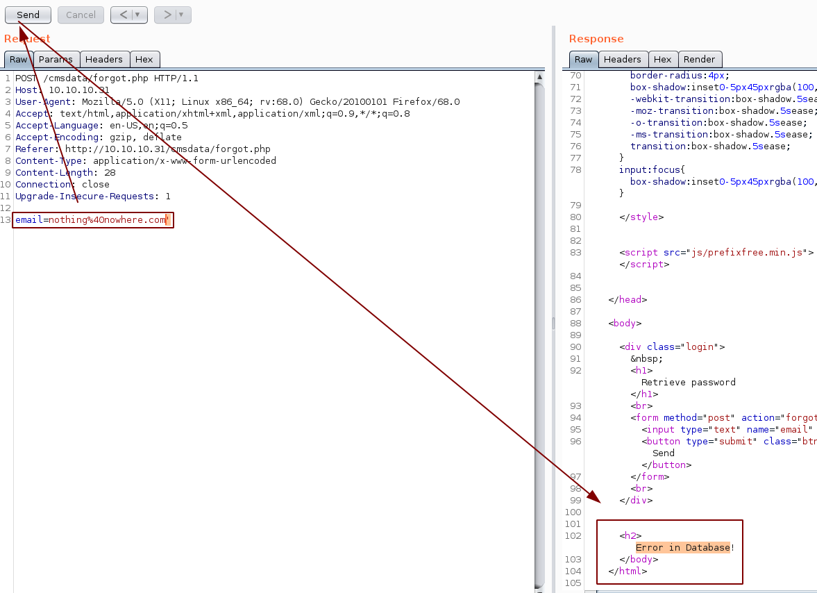Click the 'Connection: close' line
This screenshot has height=593, width=817.
[x=62, y=185]
